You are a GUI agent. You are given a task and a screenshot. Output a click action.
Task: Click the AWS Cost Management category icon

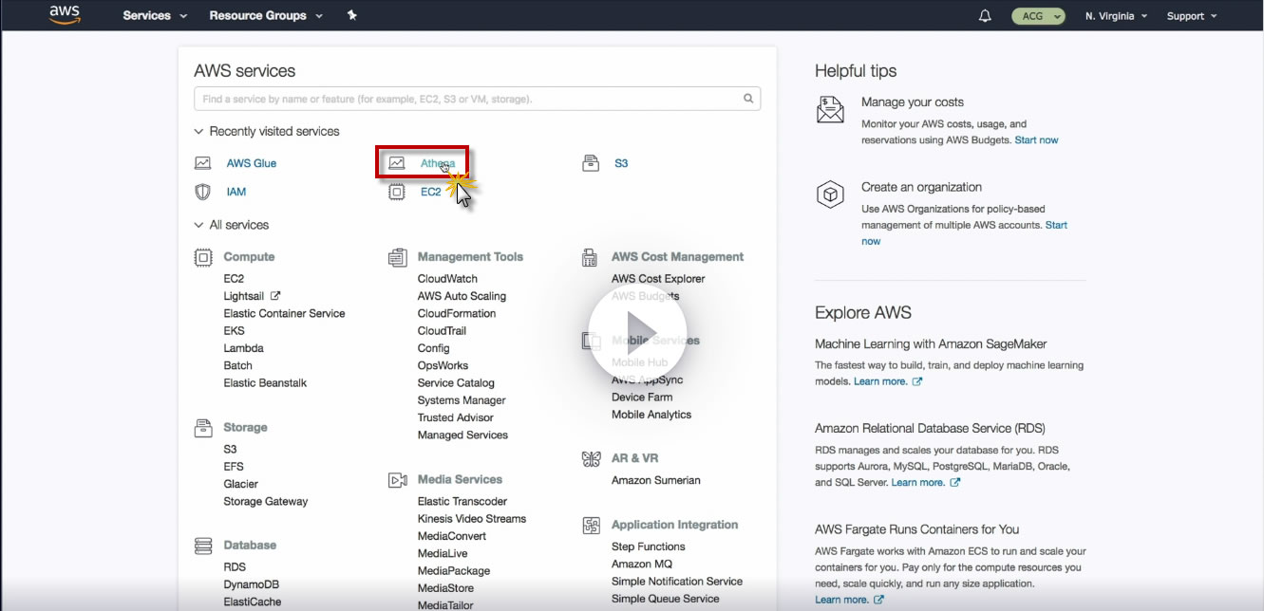tap(591, 257)
